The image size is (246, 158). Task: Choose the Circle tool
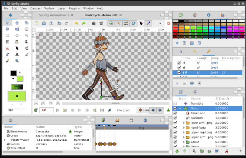(x=26, y=29)
